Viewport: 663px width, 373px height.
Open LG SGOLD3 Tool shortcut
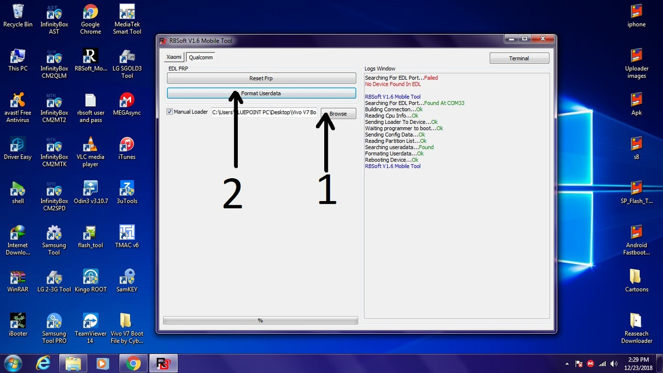click(x=127, y=64)
